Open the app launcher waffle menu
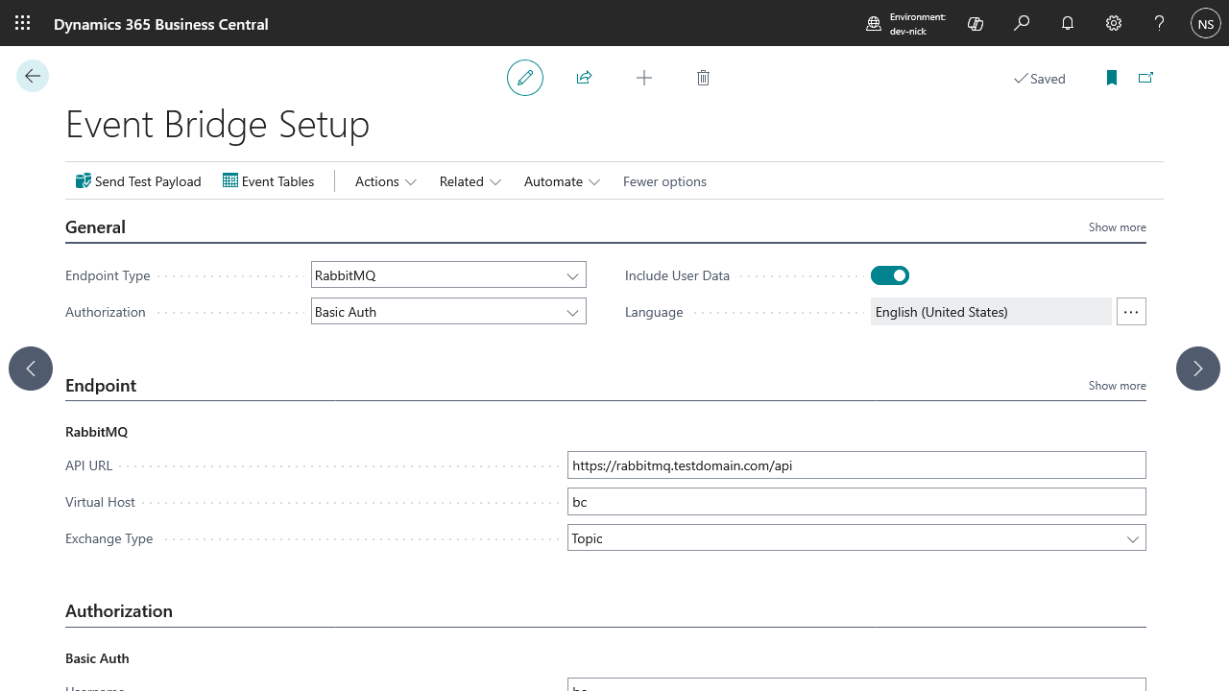The image size is (1229, 691). click(23, 23)
